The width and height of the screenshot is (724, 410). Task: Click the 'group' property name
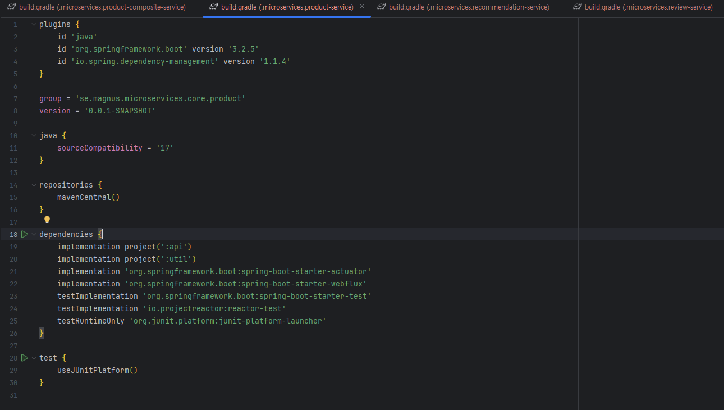pos(51,99)
